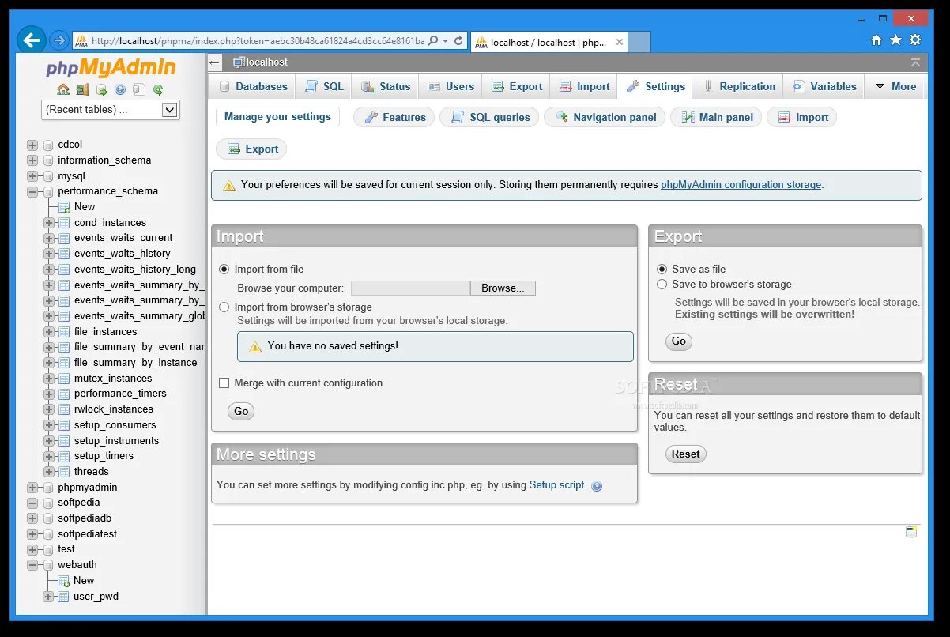Open phpMyAdmin documentation help icon
The height and width of the screenshot is (637, 950).
[120, 89]
